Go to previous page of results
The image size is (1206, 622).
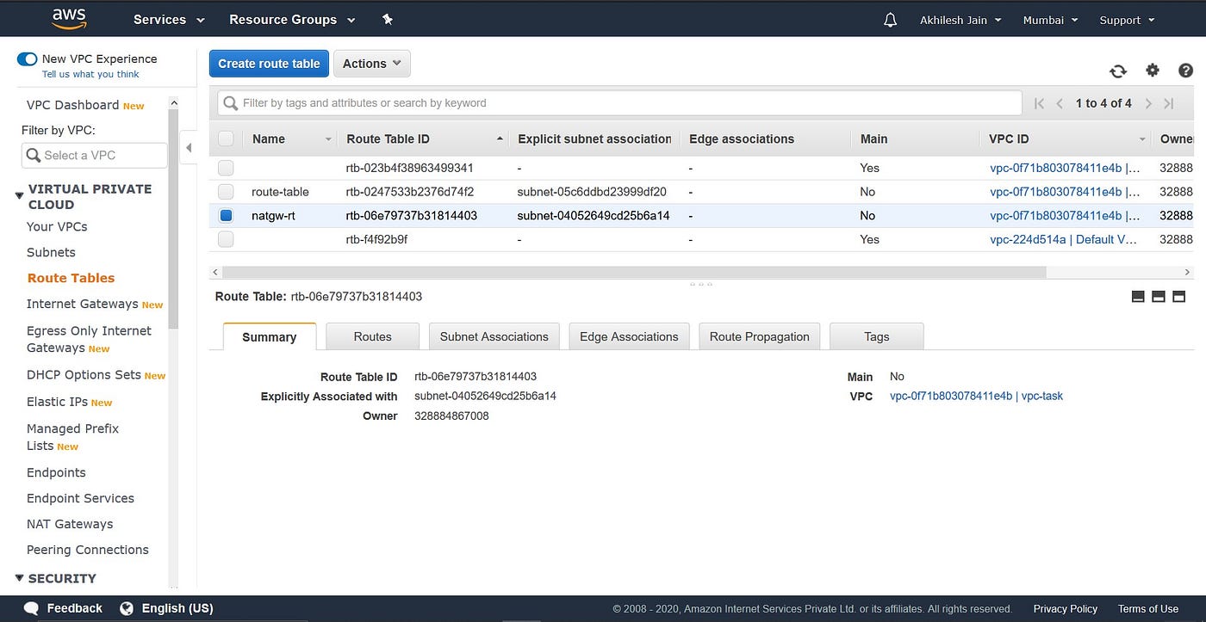1060,103
